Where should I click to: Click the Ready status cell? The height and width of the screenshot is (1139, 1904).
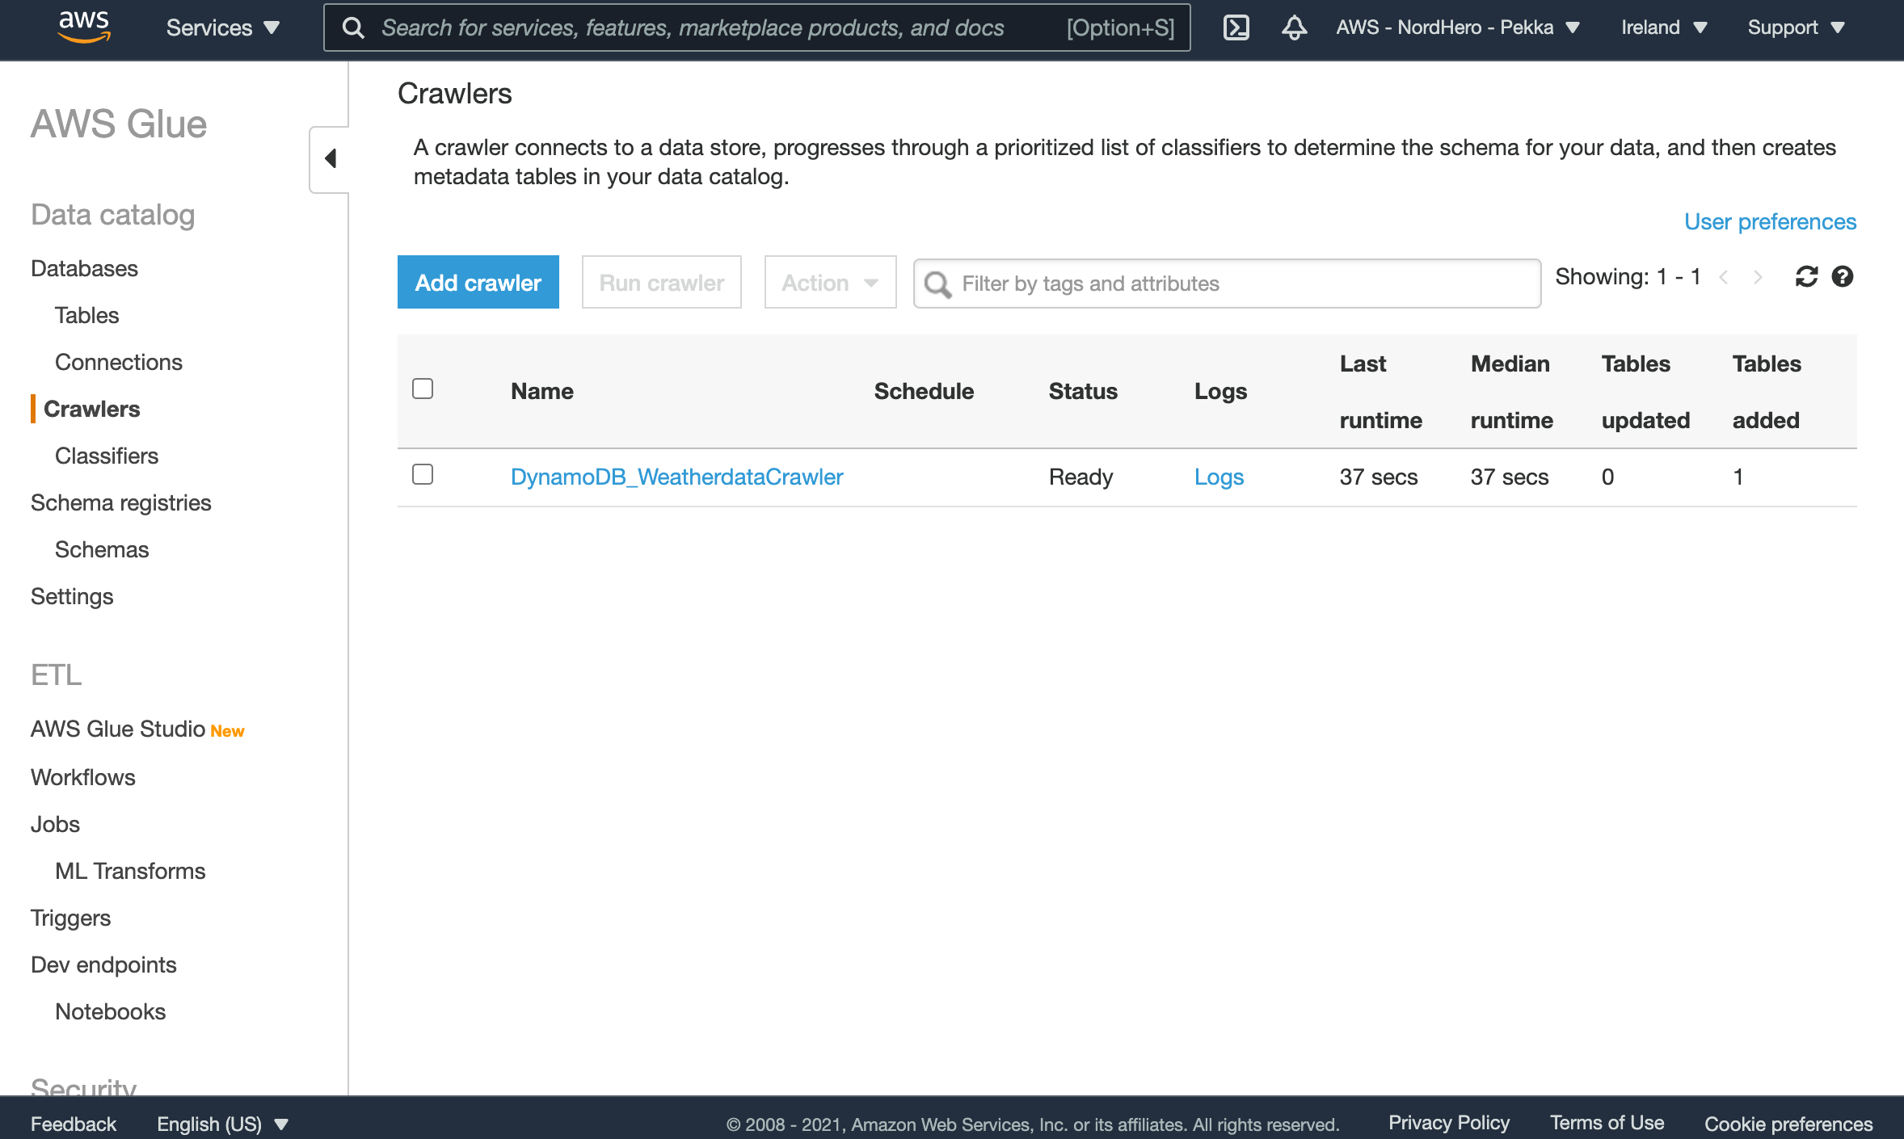[1080, 477]
